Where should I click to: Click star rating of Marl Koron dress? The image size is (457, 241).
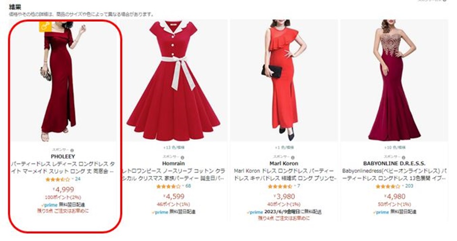point(280,186)
